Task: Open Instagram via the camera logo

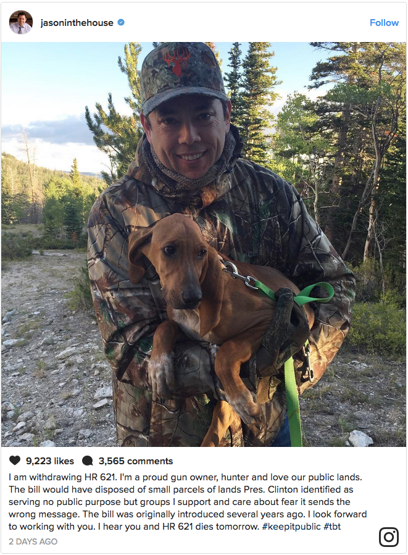Action: (x=388, y=536)
